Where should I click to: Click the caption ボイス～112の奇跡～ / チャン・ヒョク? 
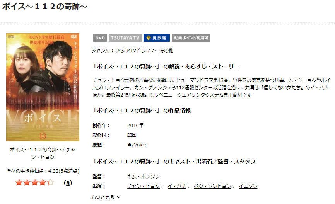click(43, 153)
